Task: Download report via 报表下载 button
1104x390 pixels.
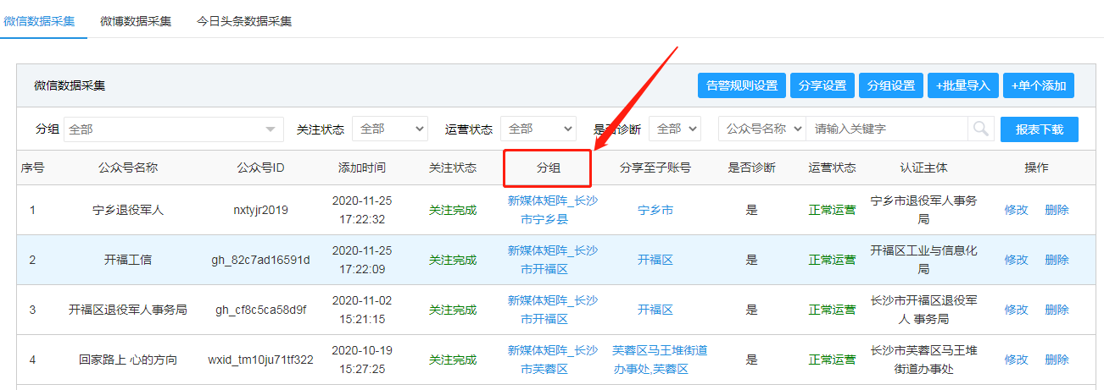Action: 1039,129
